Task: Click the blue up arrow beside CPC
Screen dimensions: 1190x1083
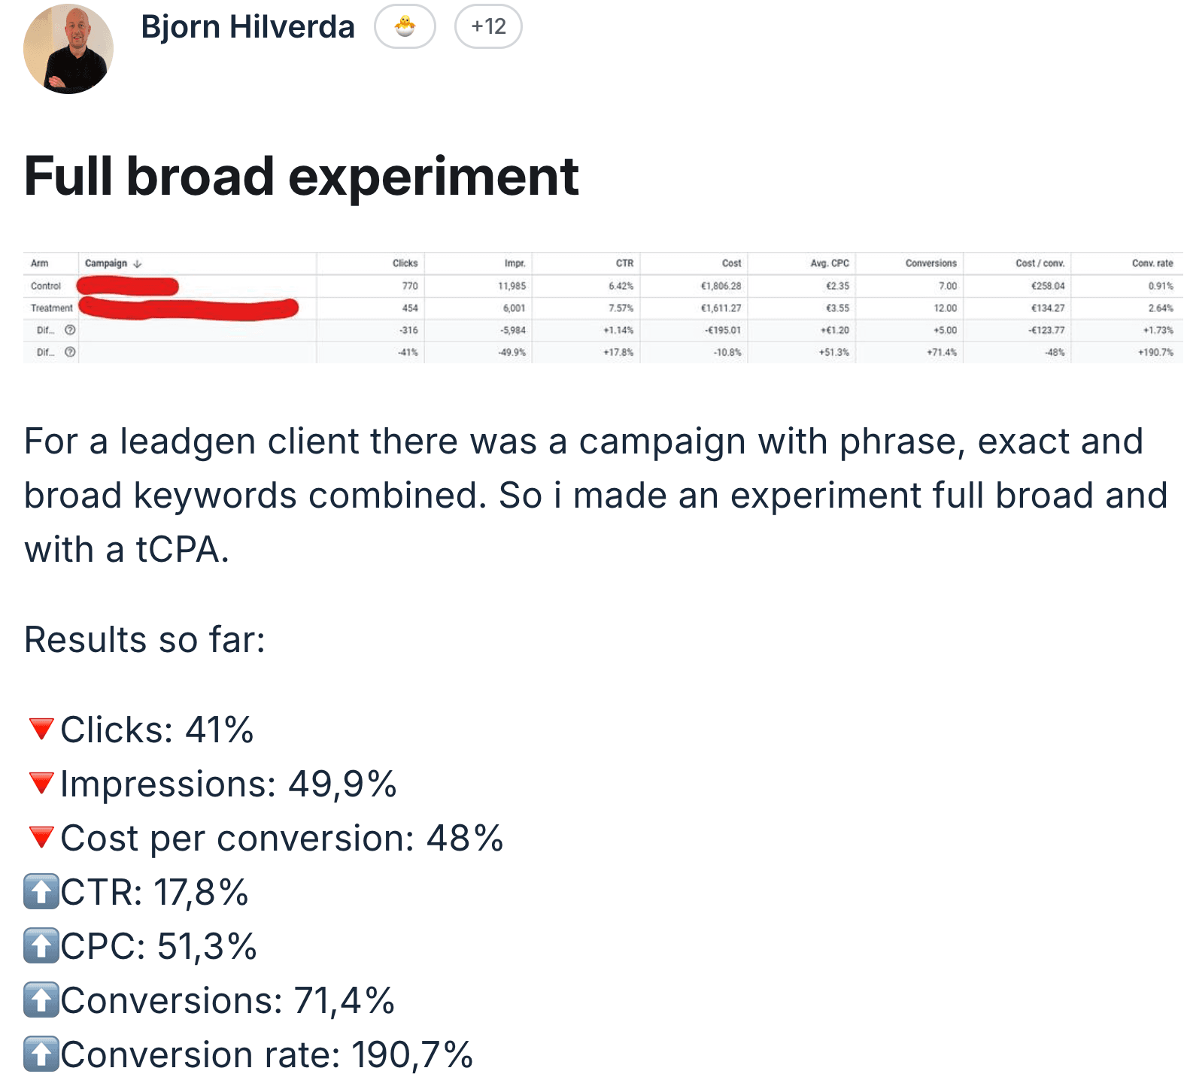Action: [40, 947]
